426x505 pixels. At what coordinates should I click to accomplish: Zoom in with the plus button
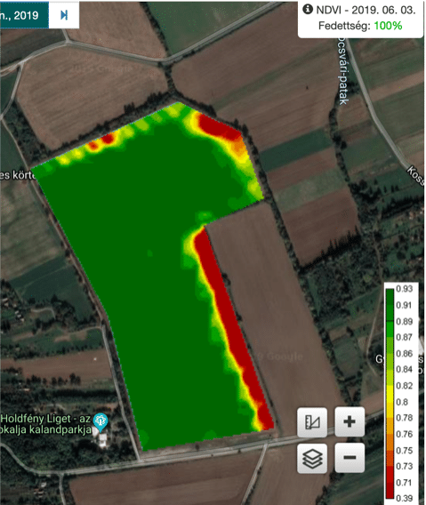tap(350, 421)
